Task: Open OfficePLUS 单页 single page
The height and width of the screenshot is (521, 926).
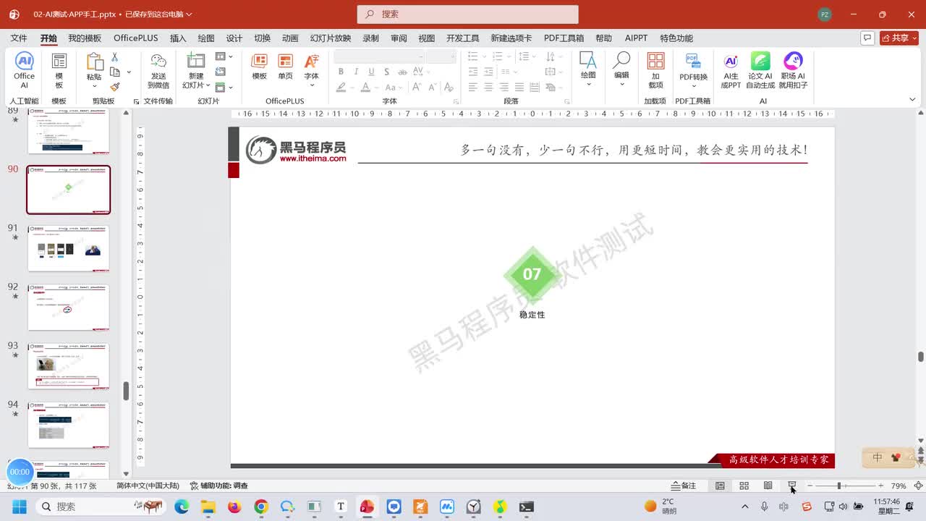Action: point(286,67)
